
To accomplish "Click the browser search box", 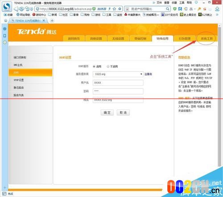I will click(x=147, y=9).
